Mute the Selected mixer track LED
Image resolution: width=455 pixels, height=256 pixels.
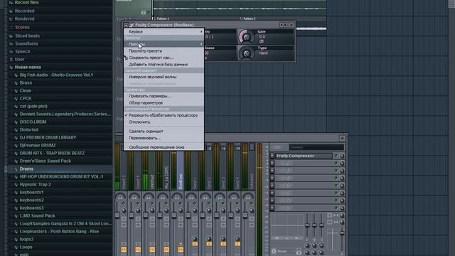pos(251,203)
